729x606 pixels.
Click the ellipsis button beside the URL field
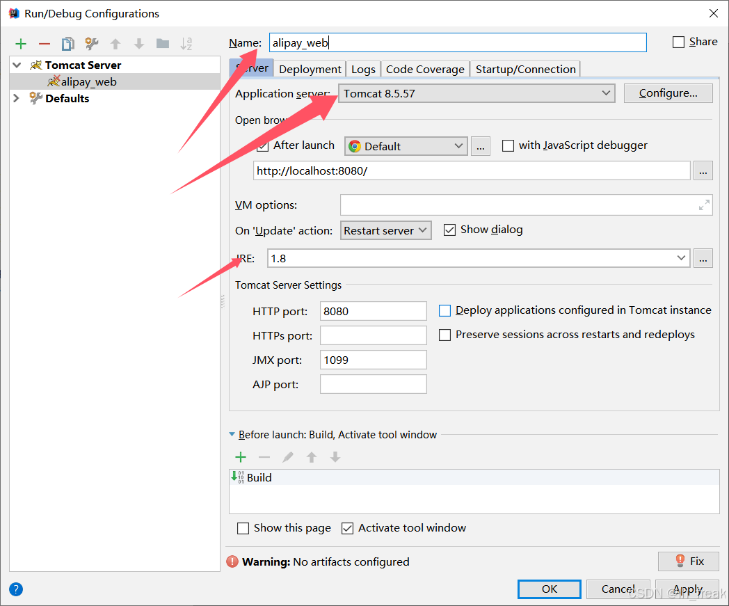coord(703,170)
